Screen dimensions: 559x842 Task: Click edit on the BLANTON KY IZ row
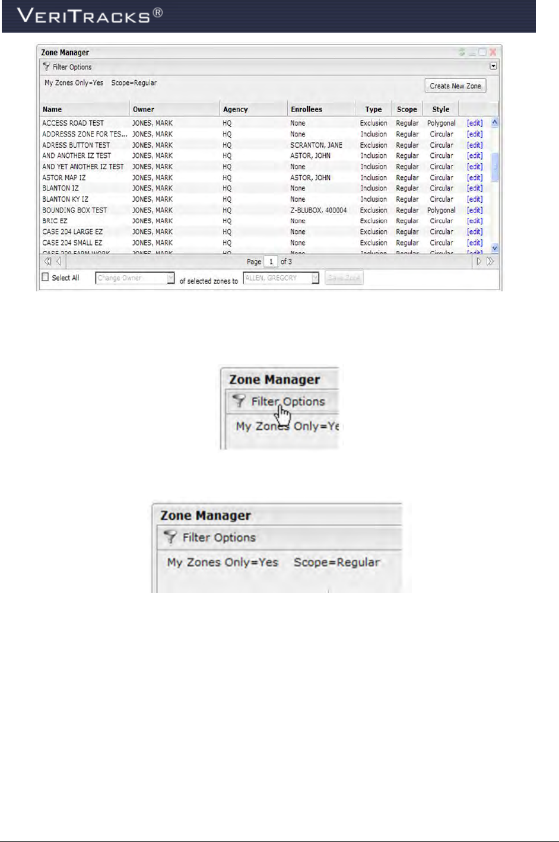click(475, 199)
